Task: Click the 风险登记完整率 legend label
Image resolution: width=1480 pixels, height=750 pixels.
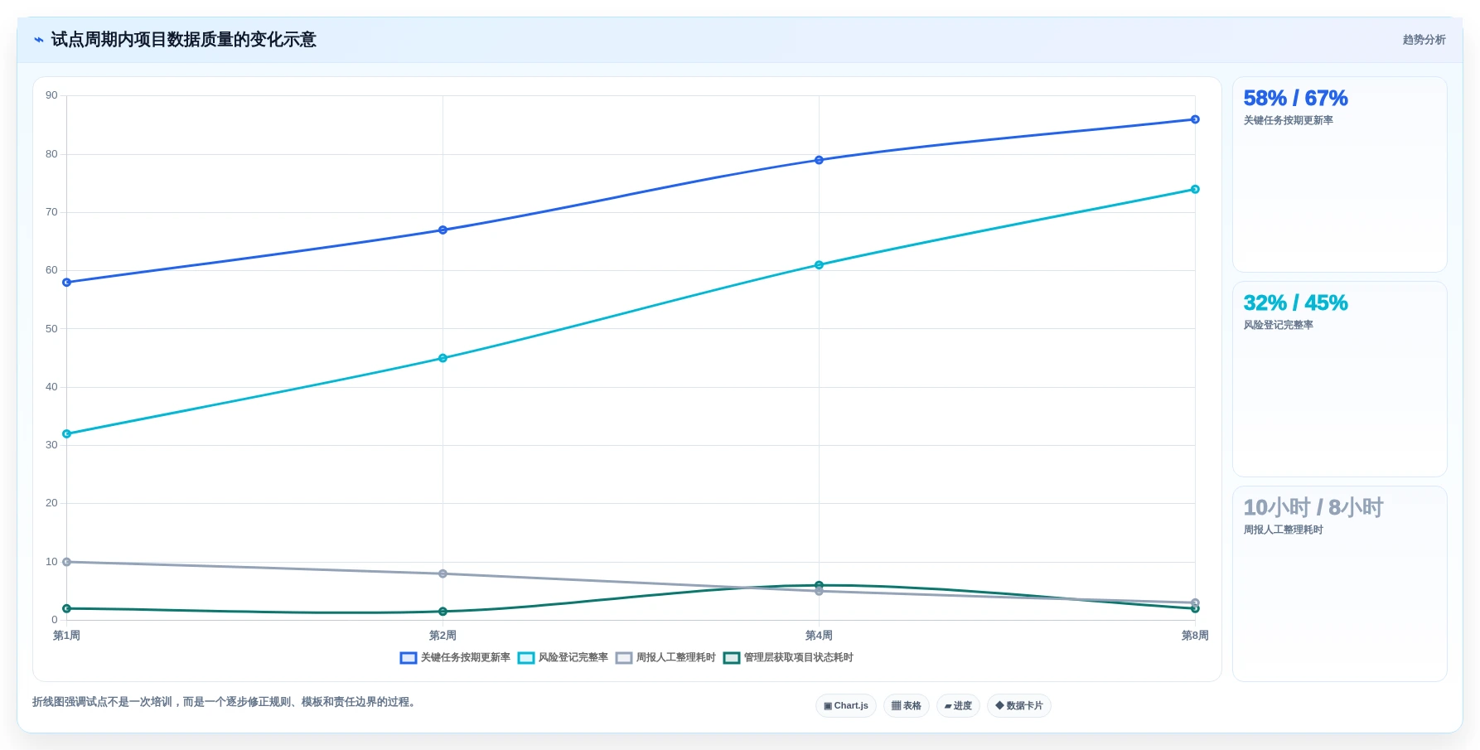Action: [x=573, y=658]
